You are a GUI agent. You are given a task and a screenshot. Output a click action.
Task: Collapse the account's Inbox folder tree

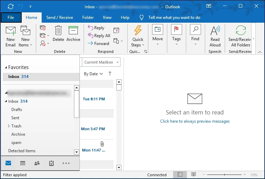(6, 101)
